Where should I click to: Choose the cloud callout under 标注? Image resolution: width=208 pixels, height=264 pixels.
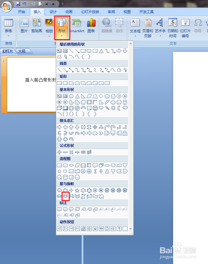pyautogui.click(x=77, y=209)
